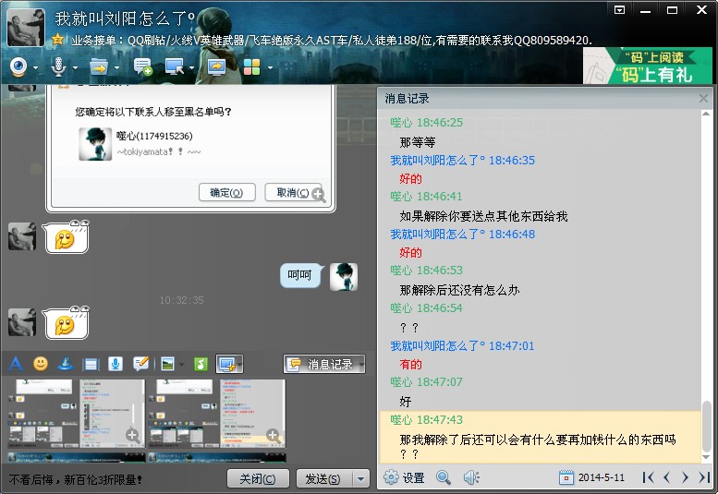
Task: Click the contact name 我就叫刘阳怎么了 in title
Action: [125, 18]
